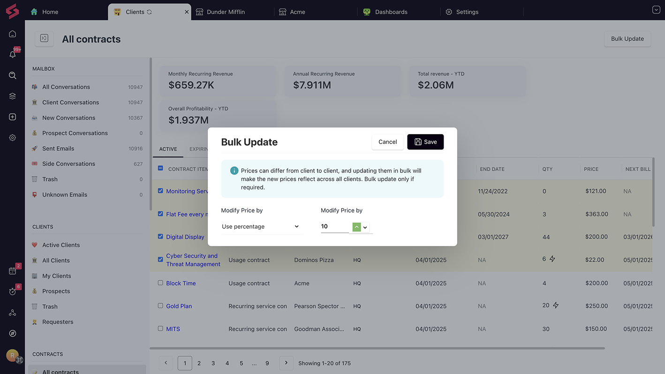The width and height of the screenshot is (665, 374).
Task: Check the MITS row checkbox
Action: click(160, 329)
